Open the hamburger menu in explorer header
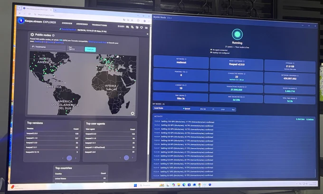The height and width of the screenshot is (194, 323). coord(146,28)
